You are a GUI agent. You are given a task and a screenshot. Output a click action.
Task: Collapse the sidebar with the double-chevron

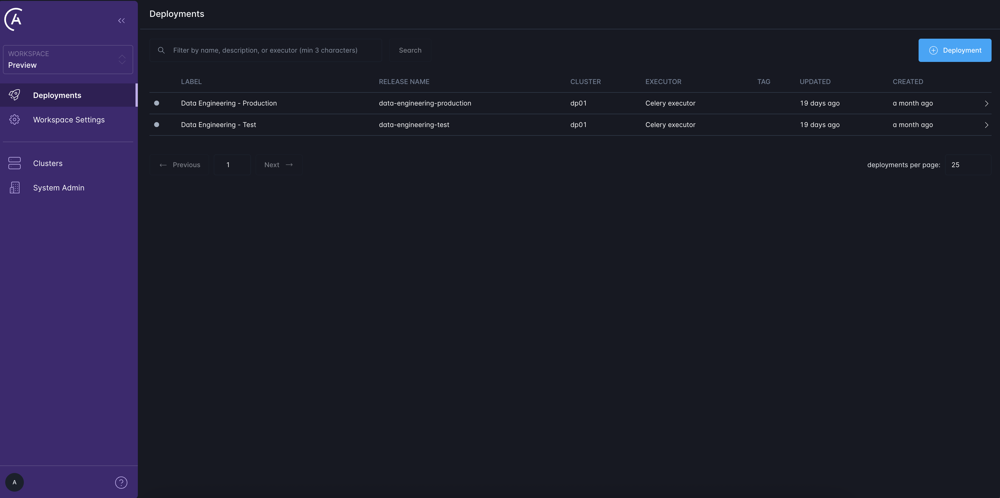tap(121, 21)
